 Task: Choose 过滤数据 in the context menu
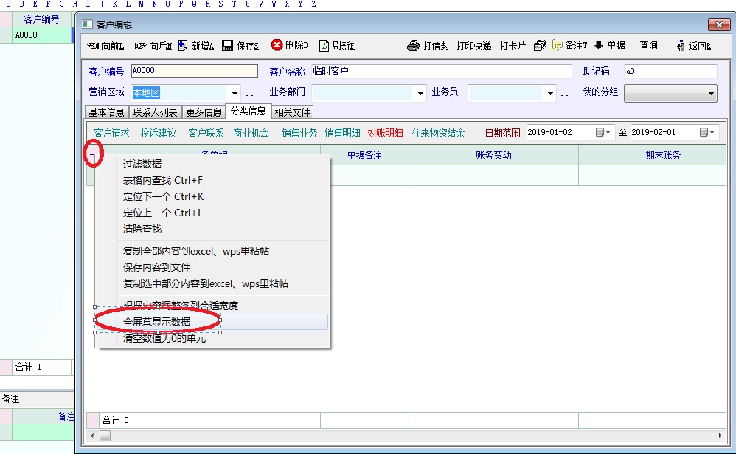(142, 164)
